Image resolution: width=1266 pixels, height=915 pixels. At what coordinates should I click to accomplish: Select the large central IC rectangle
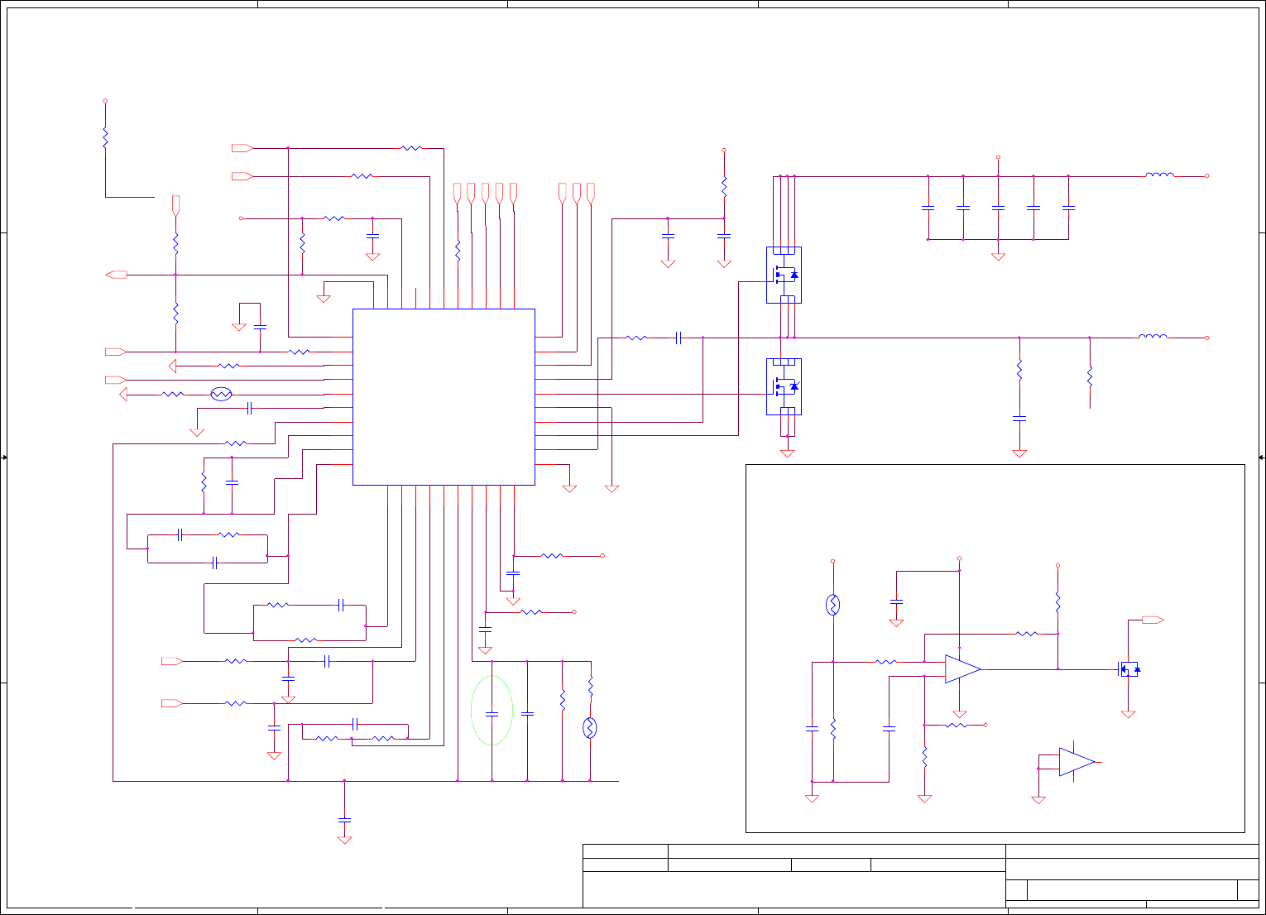click(444, 397)
